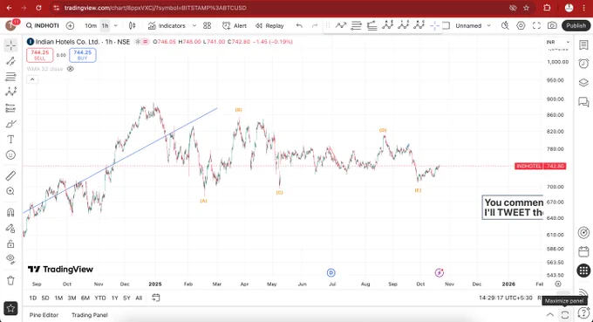Viewport: 593px width, 322px height.
Task: Click the quick search icon
Action: click(x=505, y=25)
